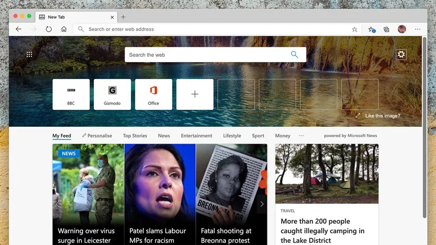
Task: Click the Search the web field
Action: 207,55
